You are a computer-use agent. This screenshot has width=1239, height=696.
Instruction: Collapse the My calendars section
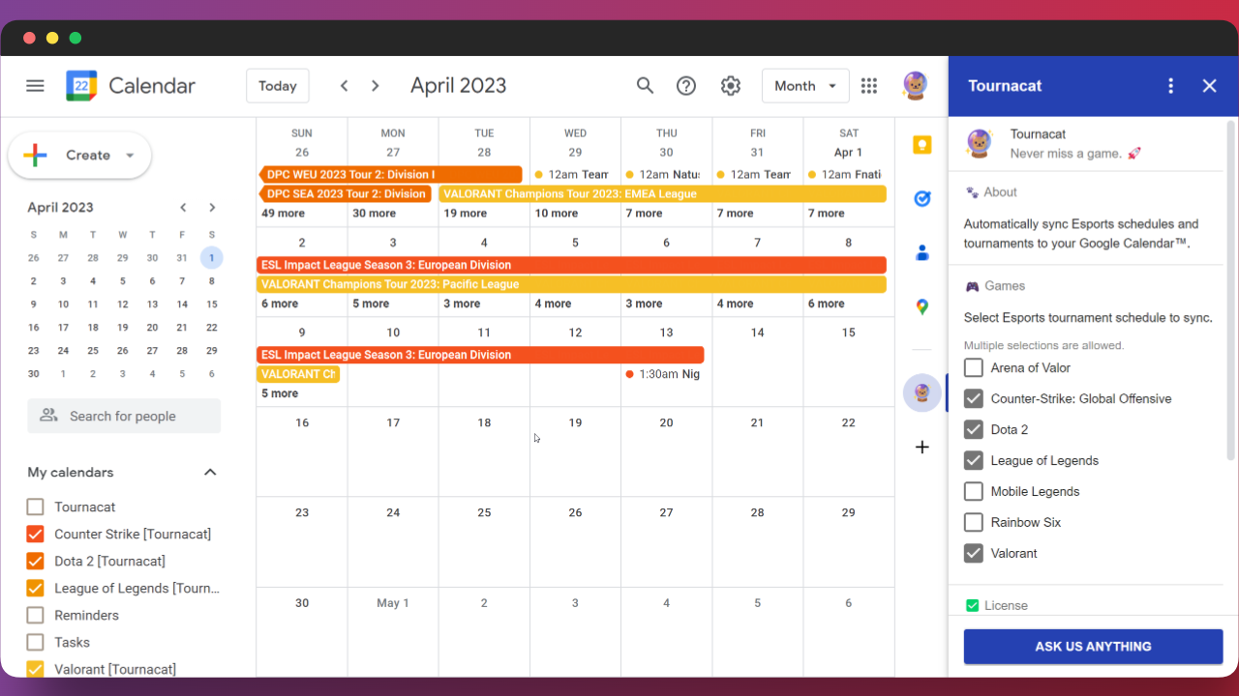[x=210, y=473]
